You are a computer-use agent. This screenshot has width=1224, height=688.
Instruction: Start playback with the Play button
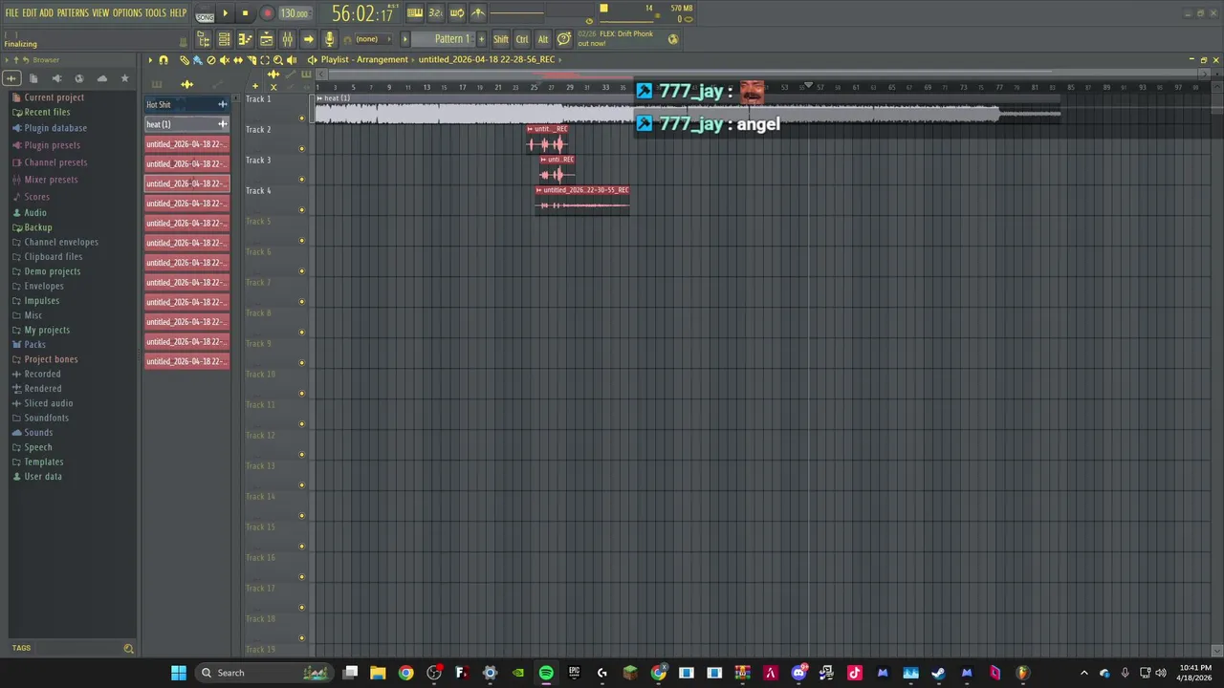pyautogui.click(x=226, y=13)
